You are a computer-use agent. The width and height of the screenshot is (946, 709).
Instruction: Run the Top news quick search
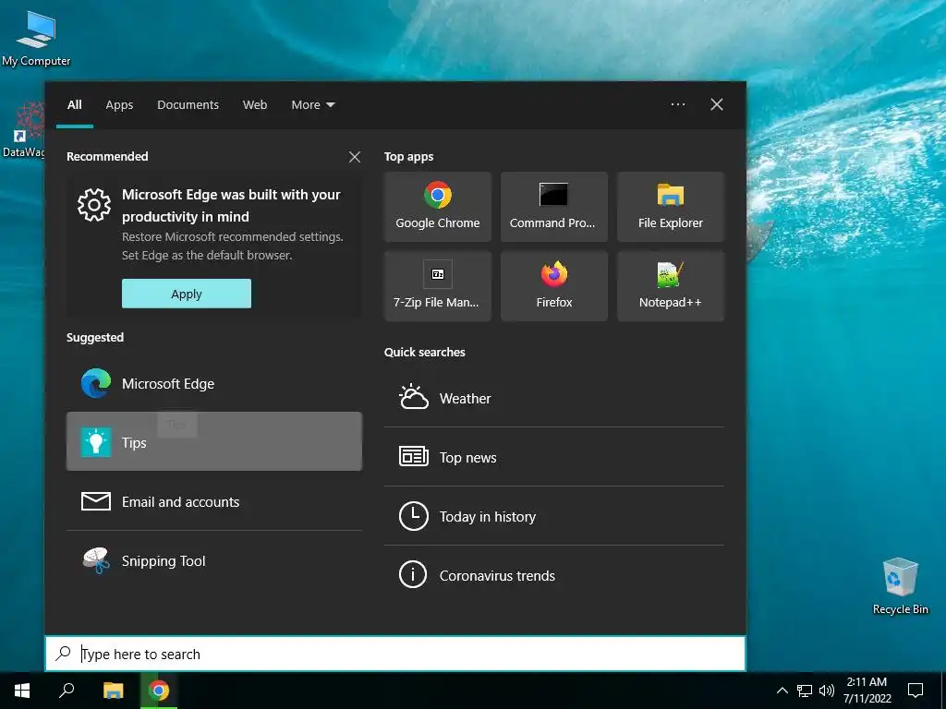(554, 457)
